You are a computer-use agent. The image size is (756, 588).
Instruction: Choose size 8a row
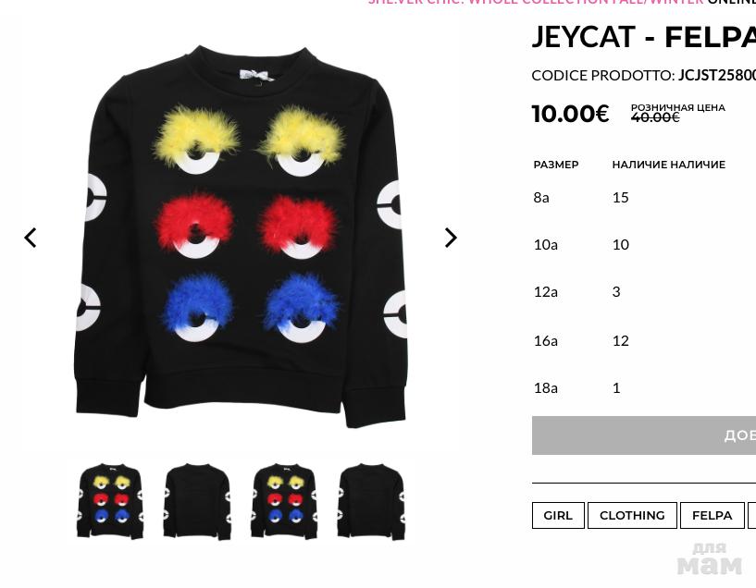(x=644, y=198)
